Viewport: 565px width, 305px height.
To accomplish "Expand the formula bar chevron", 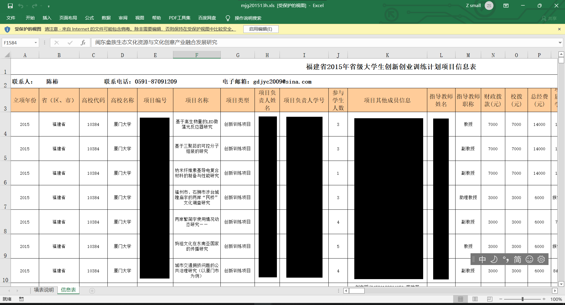I will tap(560, 43).
